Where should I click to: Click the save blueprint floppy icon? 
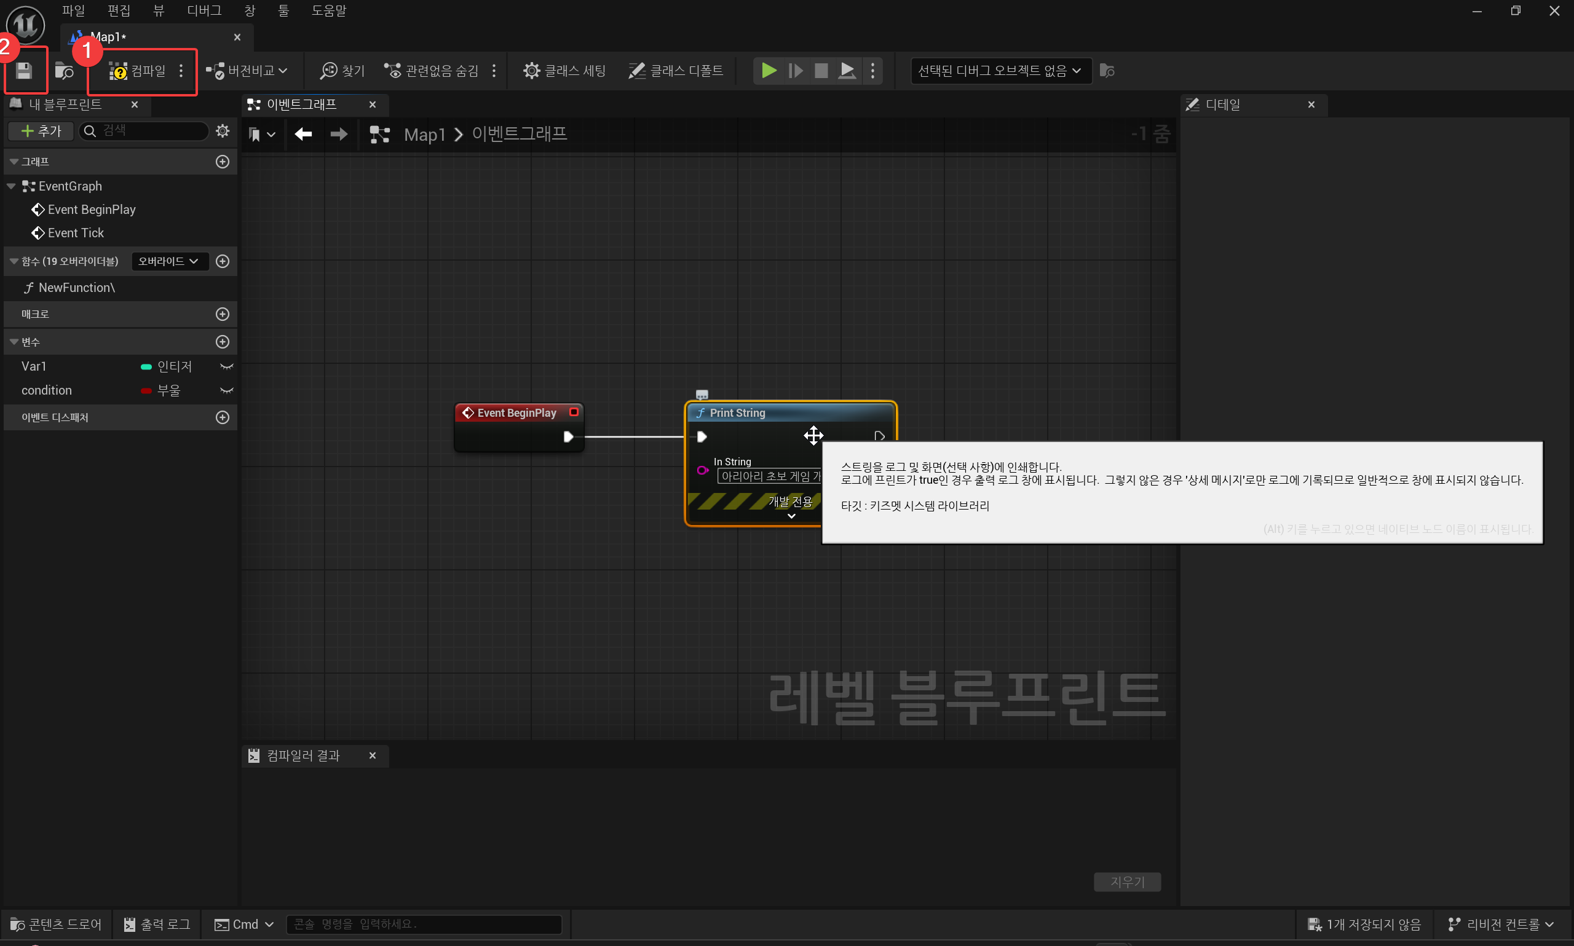tap(24, 71)
